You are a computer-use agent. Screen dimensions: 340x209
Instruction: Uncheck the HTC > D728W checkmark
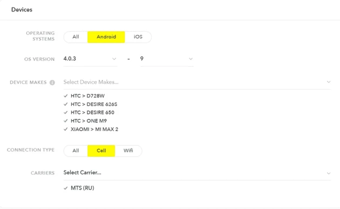[66, 96]
